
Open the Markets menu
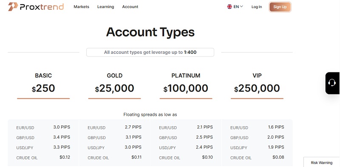[81, 7]
